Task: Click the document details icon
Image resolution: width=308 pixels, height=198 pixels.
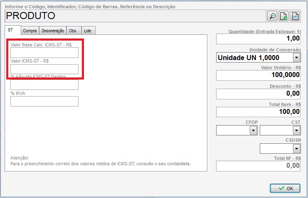Action: [x=295, y=16]
